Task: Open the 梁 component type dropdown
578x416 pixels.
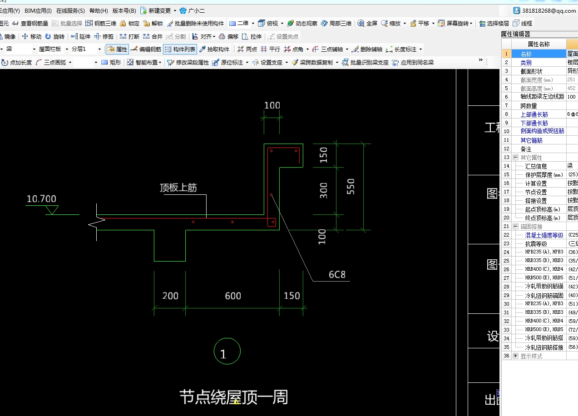Action: point(34,49)
